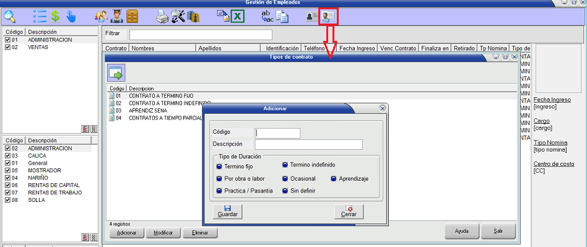Click the abc replace text icon

(267, 16)
